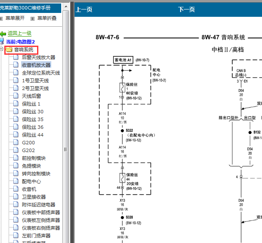
Task: Click document icon beside 2号卫星天线
Action: 16,88
